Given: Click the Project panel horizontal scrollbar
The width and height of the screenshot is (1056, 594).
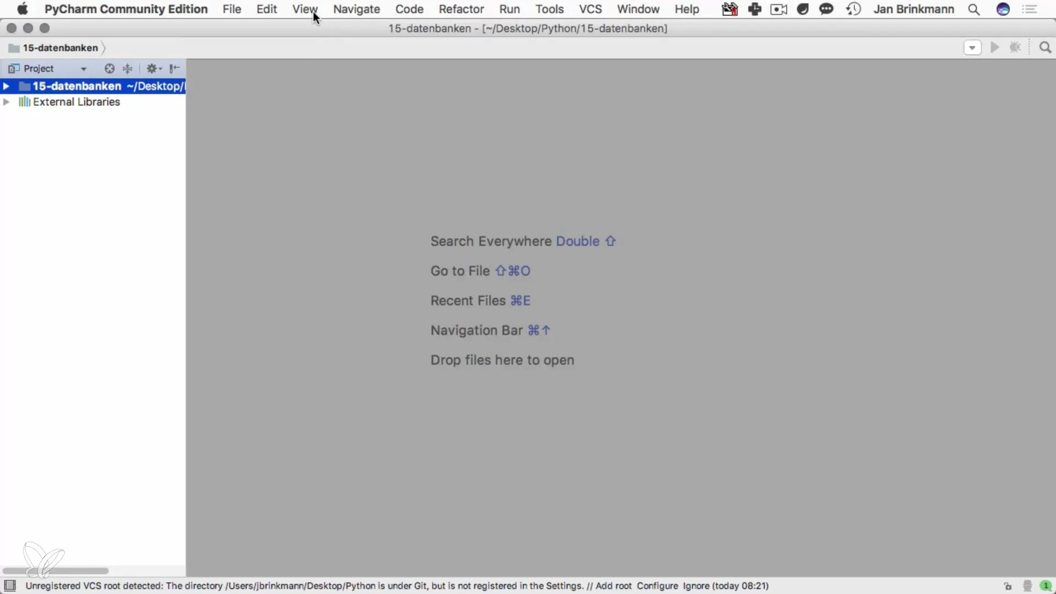Looking at the screenshot, I should click(x=55, y=571).
